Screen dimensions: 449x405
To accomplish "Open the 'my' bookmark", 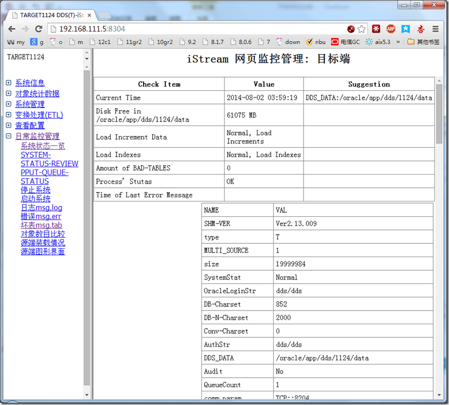I will 16,42.
